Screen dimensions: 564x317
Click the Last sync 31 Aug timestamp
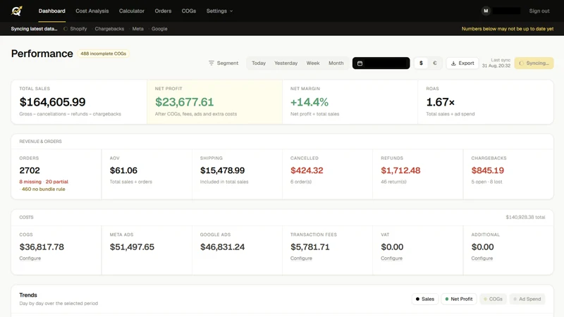point(496,63)
